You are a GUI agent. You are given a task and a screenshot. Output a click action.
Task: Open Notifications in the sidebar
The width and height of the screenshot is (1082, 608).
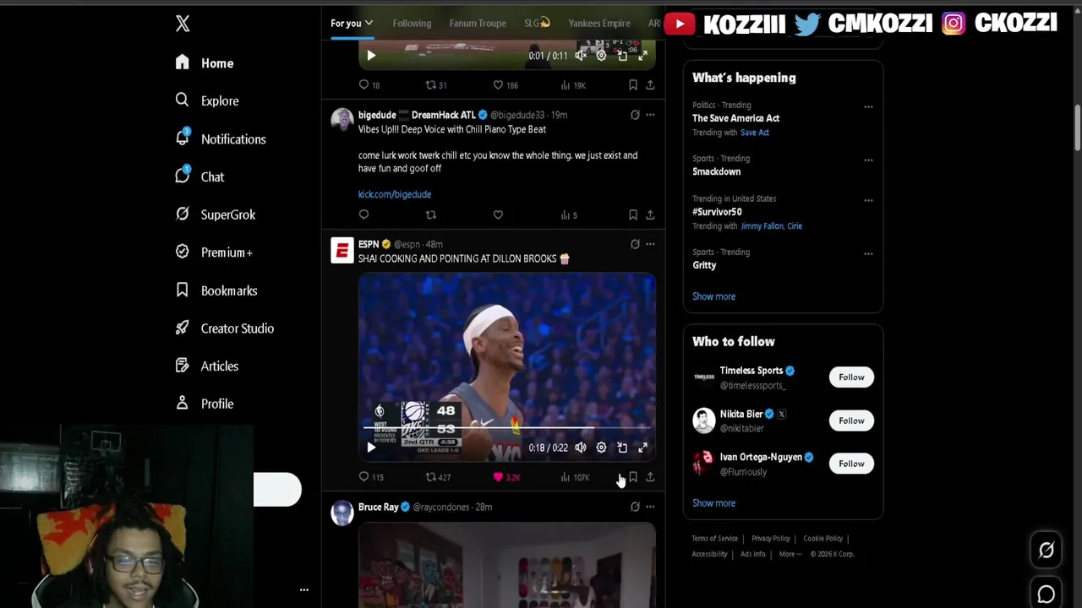[221, 138]
